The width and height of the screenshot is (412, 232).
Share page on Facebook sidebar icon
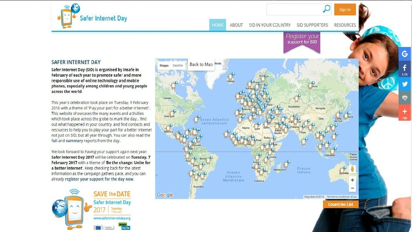click(404, 69)
